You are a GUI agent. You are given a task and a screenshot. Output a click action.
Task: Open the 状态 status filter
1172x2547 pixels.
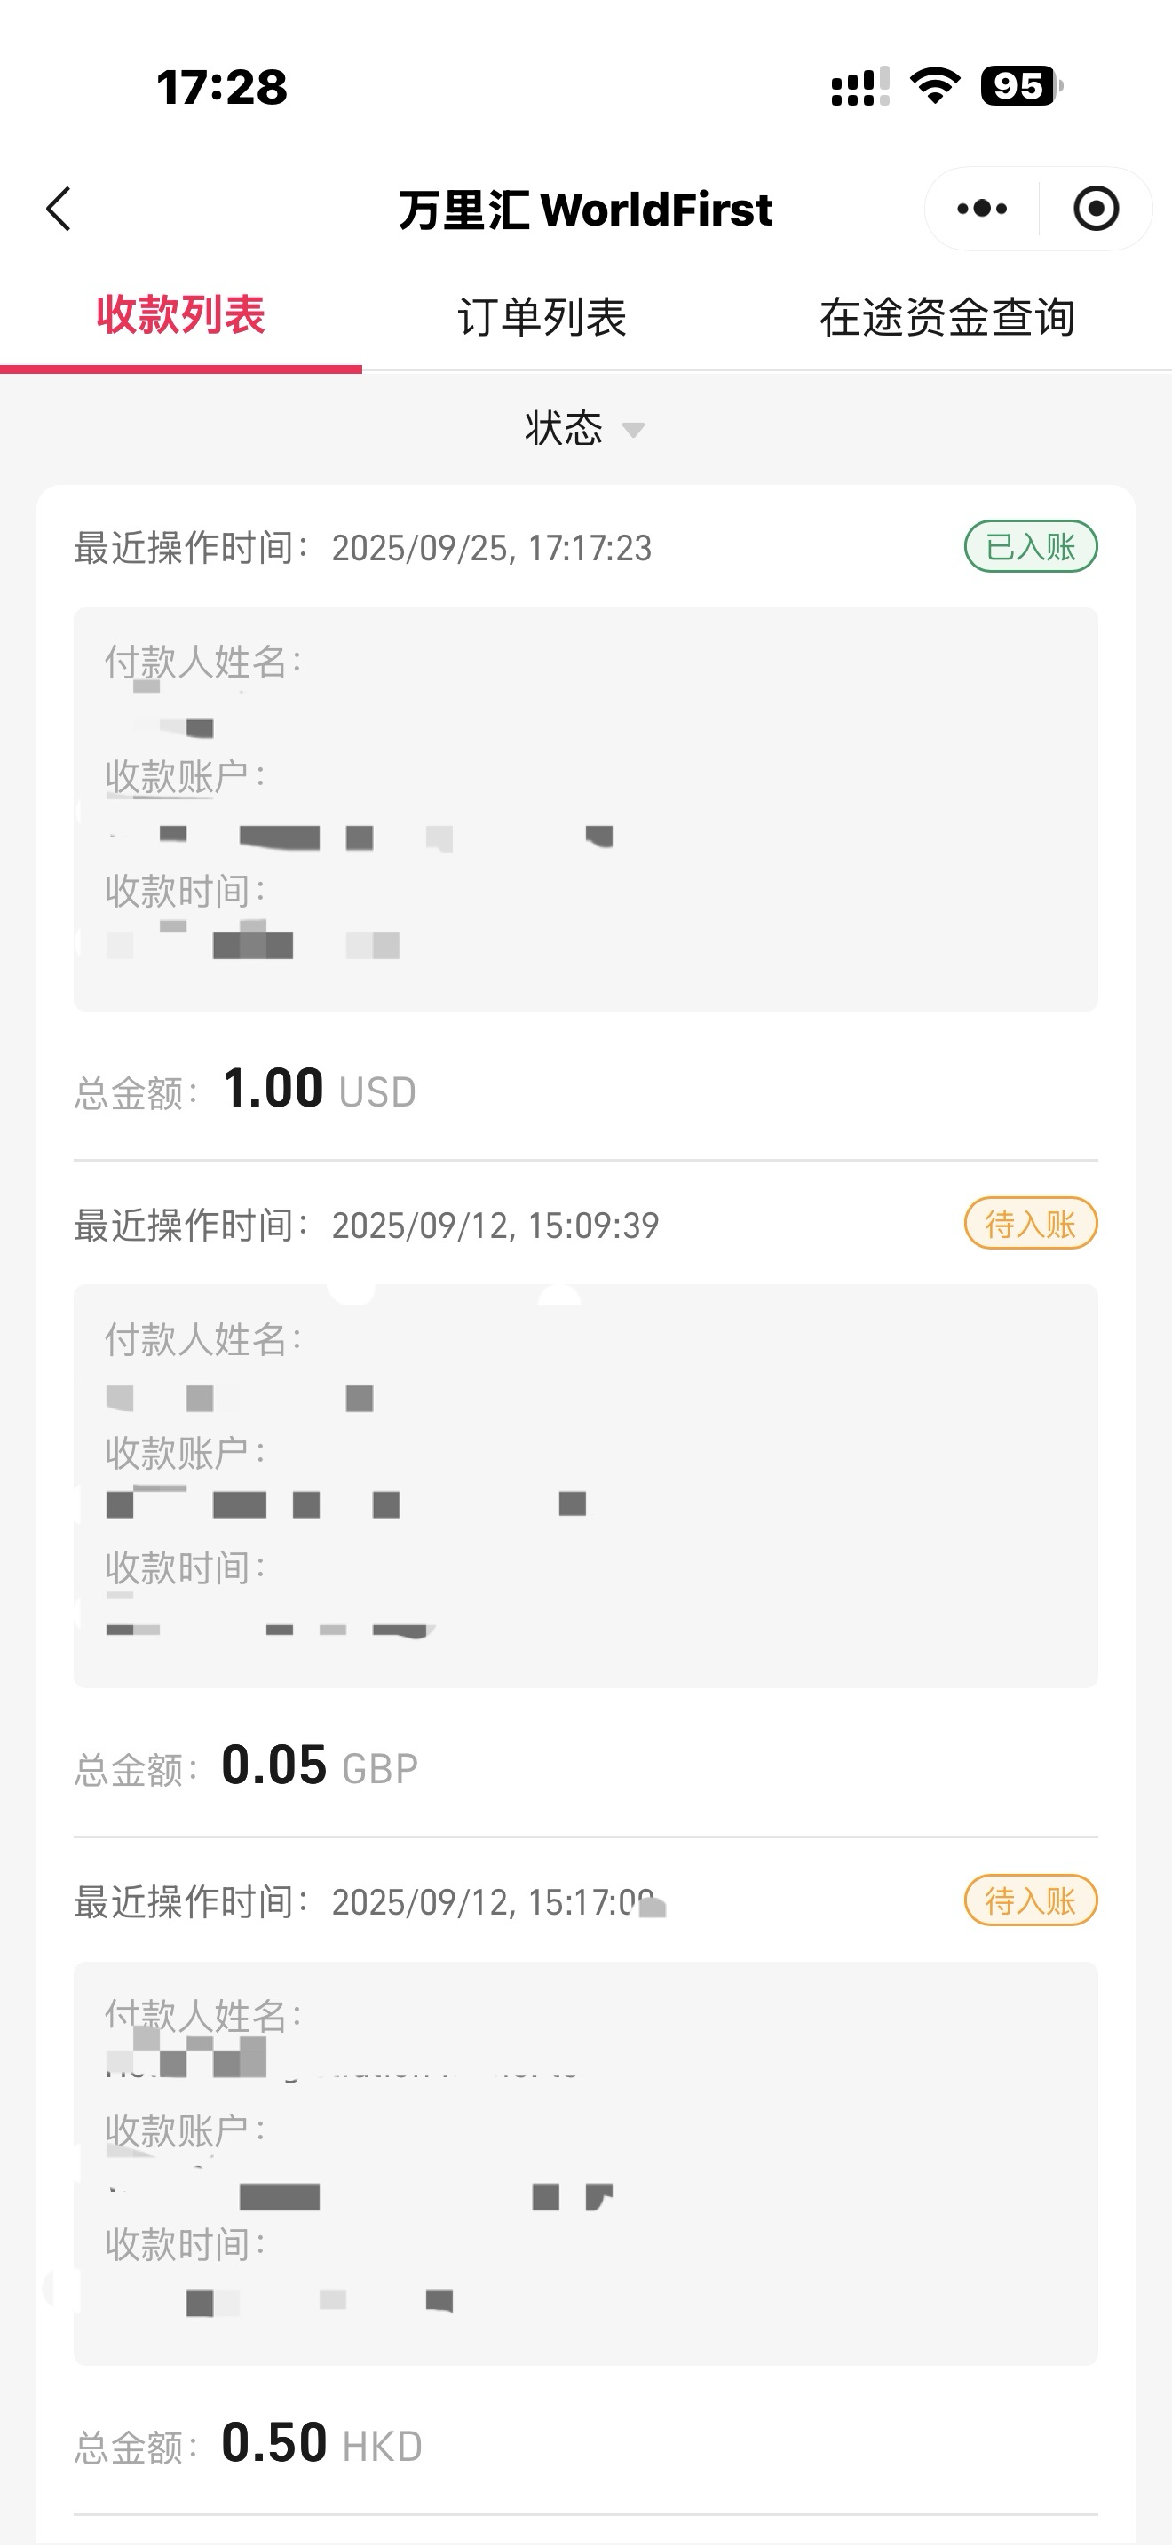pos(565,428)
